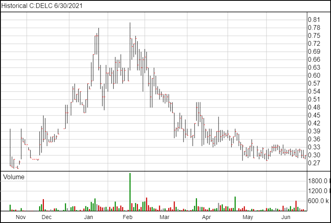The image size is (331, 223).
Task: Click the 1200.0 volume axis label
Action: pos(319,191)
